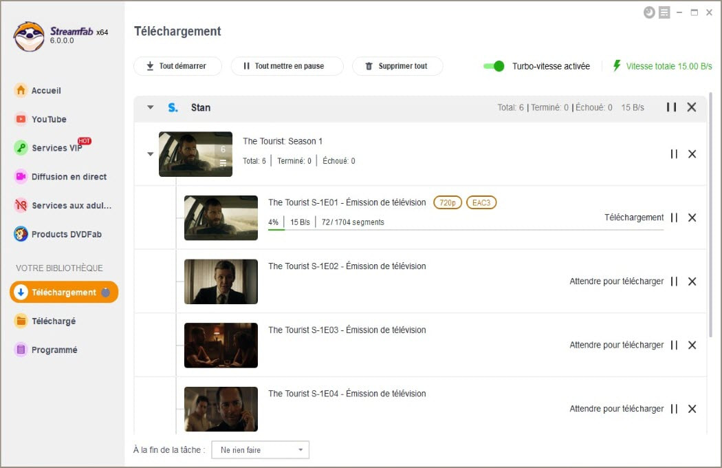722x468 pixels.
Task: Collapse The Tourist Season 1 episode list
Action: tap(150, 154)
